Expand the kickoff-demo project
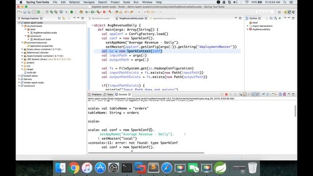The height and width of the screenshot is (176, 313). tap(19, 76)
